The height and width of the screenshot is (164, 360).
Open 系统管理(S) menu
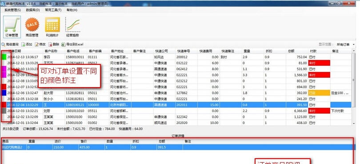pos(12,10)
